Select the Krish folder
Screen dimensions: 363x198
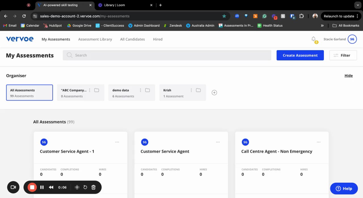tap(183, 92)
